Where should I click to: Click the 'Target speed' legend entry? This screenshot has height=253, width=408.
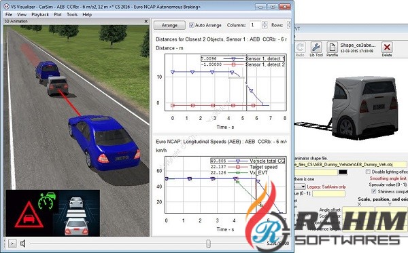pyautogui.click(x=264, y=167)
